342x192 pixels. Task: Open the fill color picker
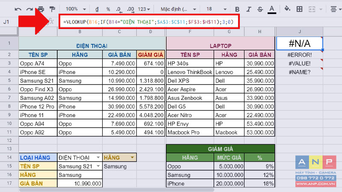[287, 9]
